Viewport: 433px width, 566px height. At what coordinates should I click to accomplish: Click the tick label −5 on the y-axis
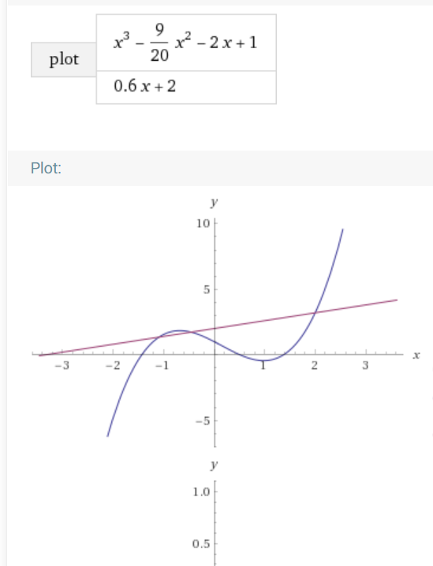[x=203, y=421]
